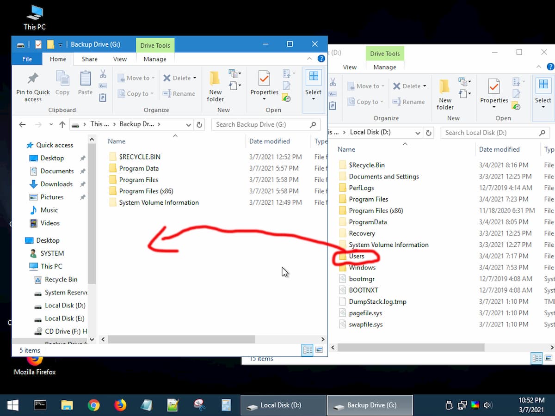Open This PC desktop icon
The width and height of the screenshot is (555, 416).
(35, 18)
